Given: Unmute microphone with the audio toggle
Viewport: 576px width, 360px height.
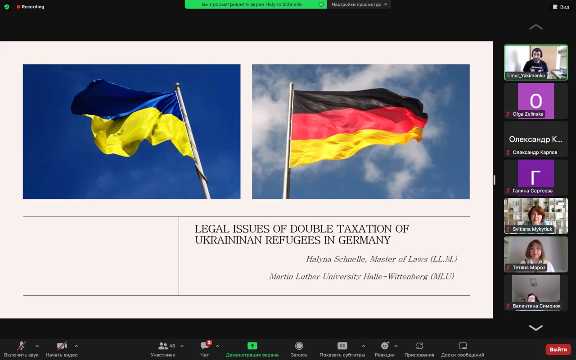Looking at the screenshot, I should (x=21, y=346).
